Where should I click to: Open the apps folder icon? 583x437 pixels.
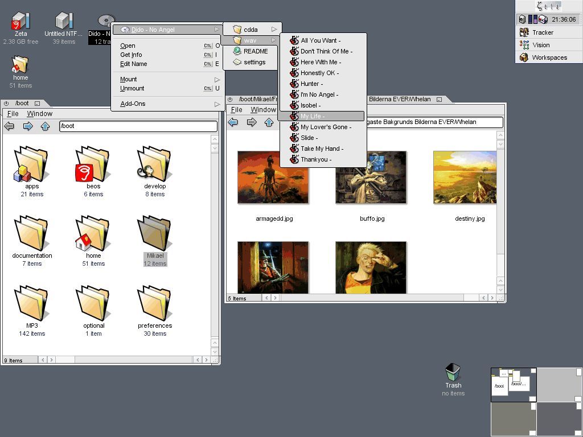point(31,166)
